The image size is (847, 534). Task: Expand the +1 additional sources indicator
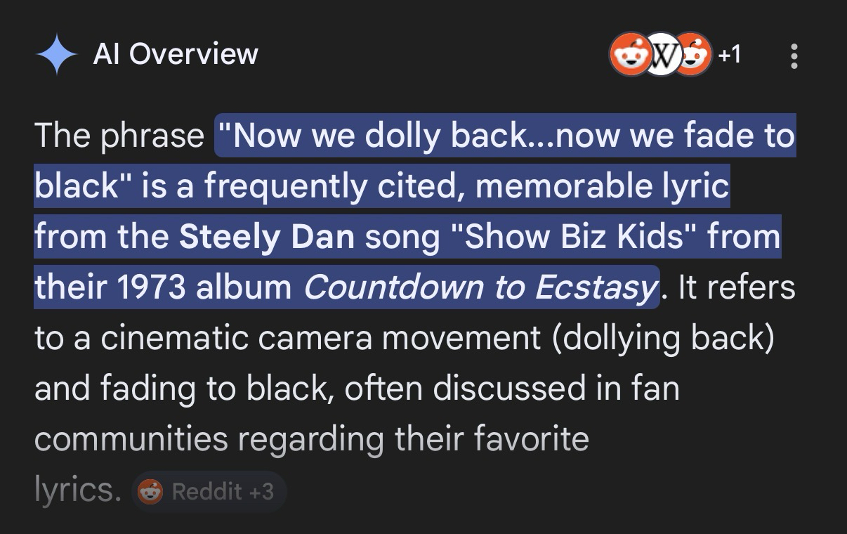coord(730,54)
